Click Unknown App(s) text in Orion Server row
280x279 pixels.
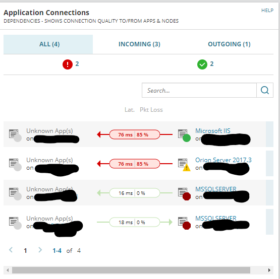[x=49, y=160]
